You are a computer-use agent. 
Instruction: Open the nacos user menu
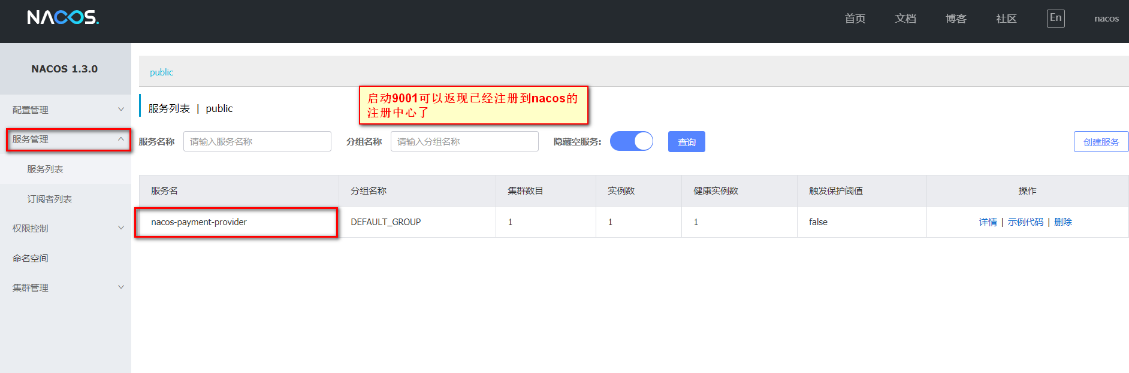1106,19
